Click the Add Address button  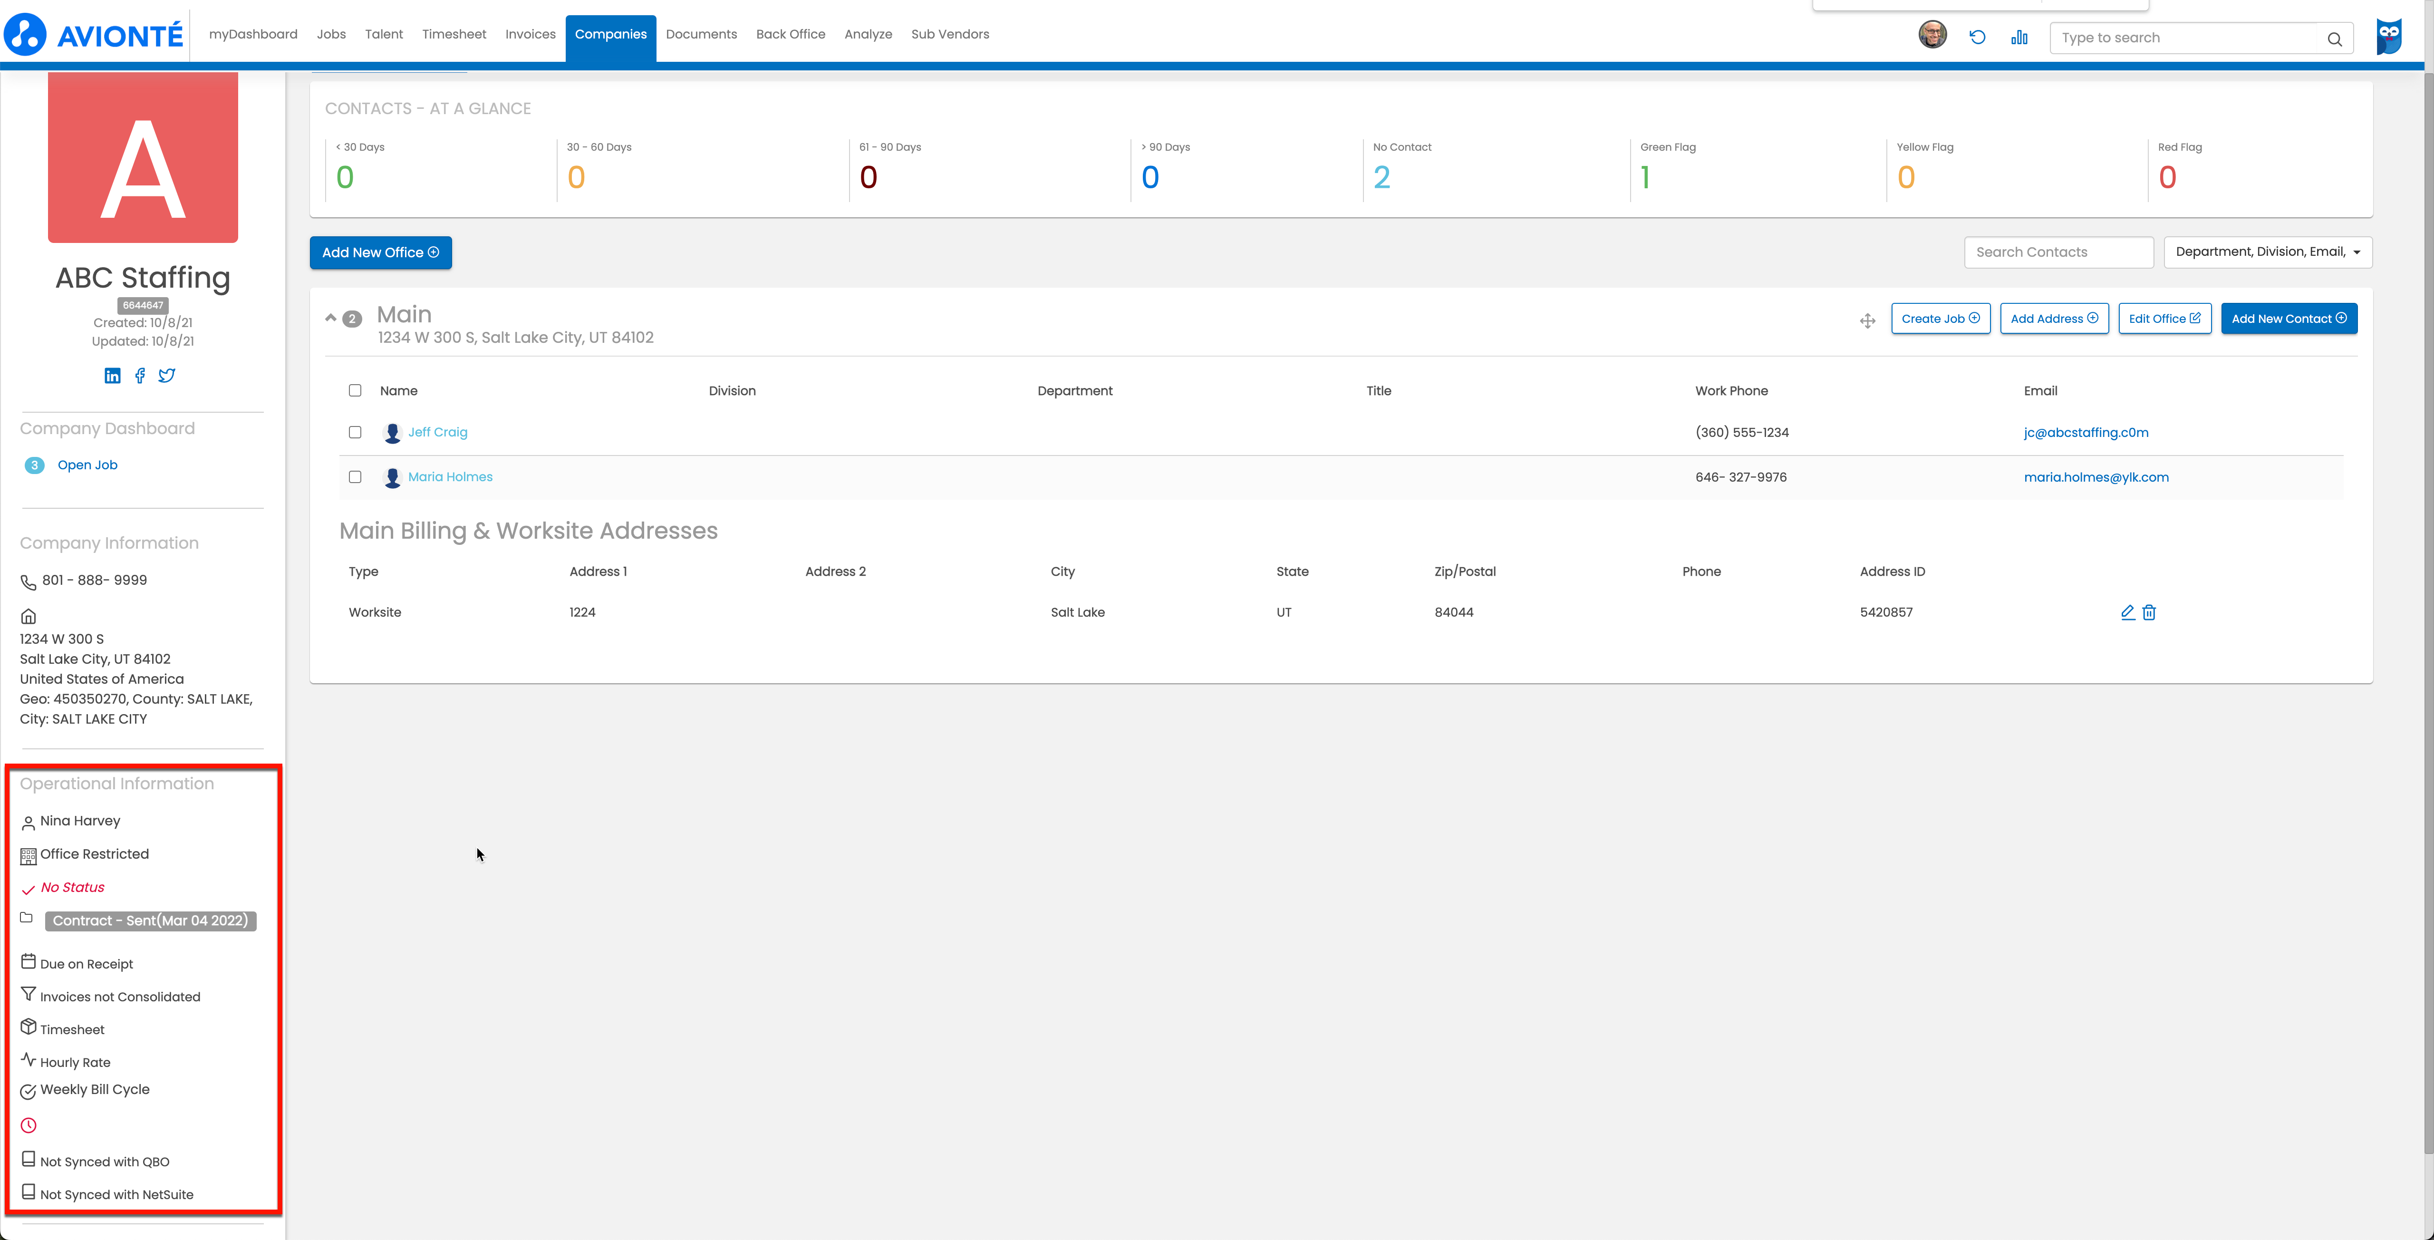click(2054, 319)
